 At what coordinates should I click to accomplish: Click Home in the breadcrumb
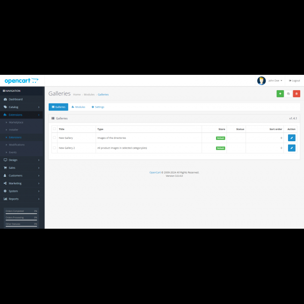[77, 94]
